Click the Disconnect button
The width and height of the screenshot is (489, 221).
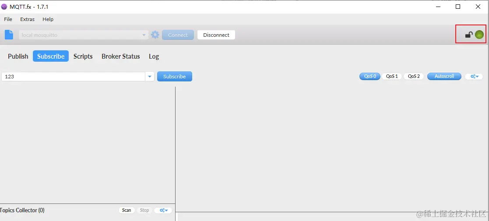pos(216,35)
